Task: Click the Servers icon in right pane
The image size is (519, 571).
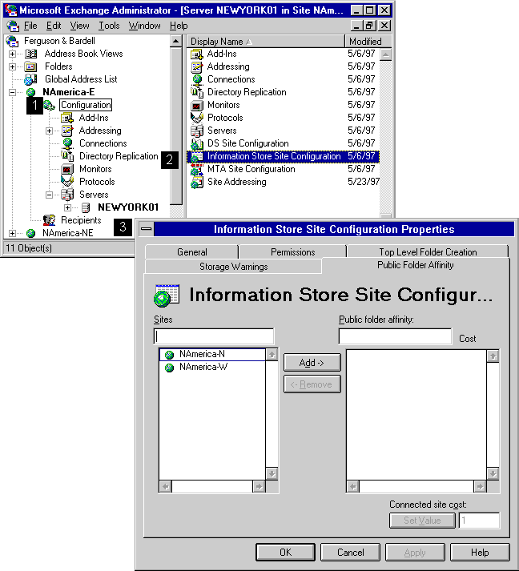Action: point(197,131)
